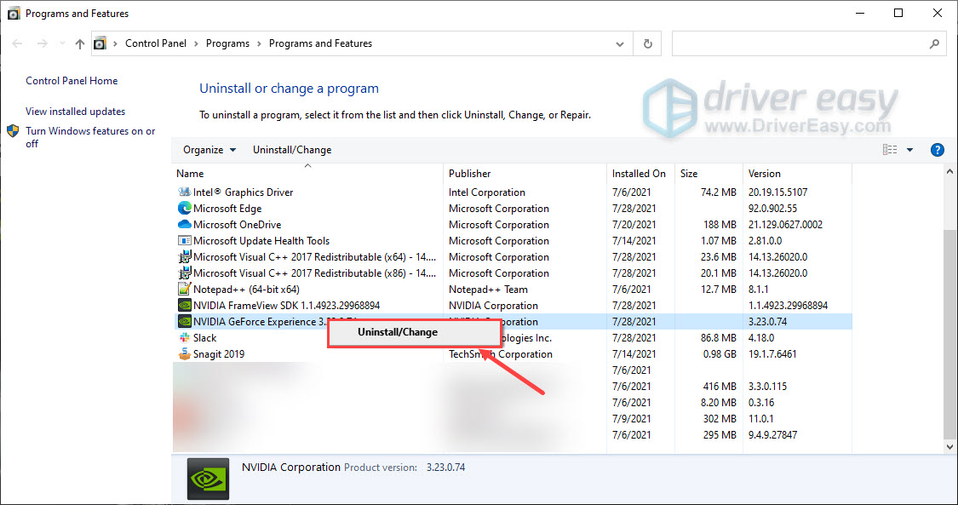Screen dimensions: 958x505
Task: Open the Organize dropdown menu
Action: [208, 149]
